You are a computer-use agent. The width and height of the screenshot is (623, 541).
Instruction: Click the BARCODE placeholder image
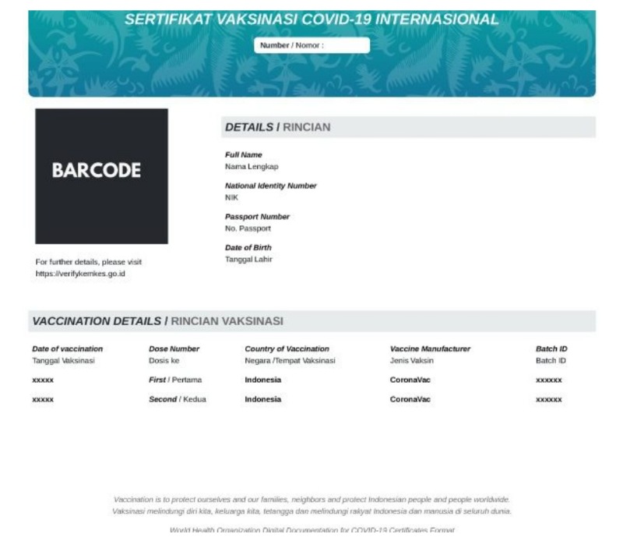click(x=101, y=176)
